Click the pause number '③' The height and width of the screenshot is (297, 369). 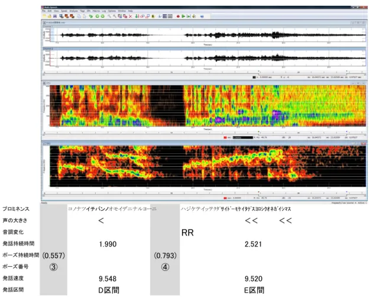pyautogui.click(x=53, y=267)
